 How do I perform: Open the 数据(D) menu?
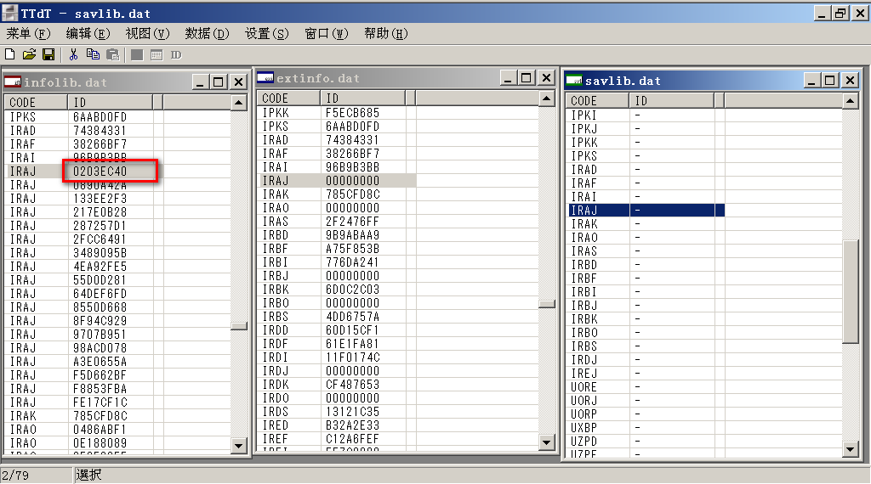tap(207, 33)
